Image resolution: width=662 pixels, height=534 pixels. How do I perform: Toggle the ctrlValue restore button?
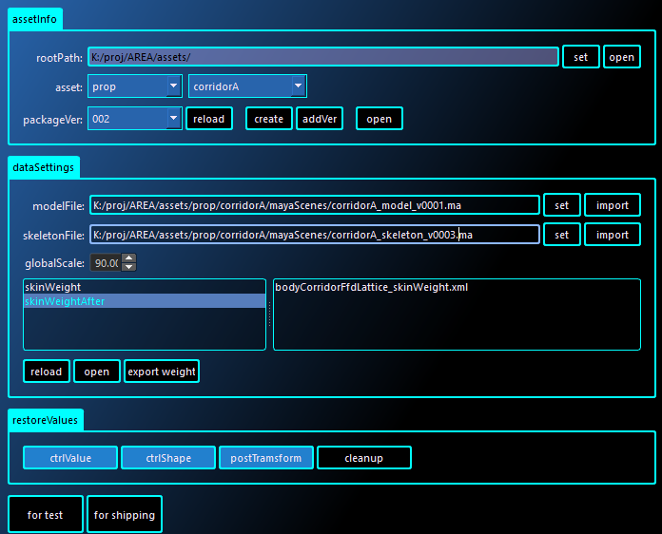point(70,458)
